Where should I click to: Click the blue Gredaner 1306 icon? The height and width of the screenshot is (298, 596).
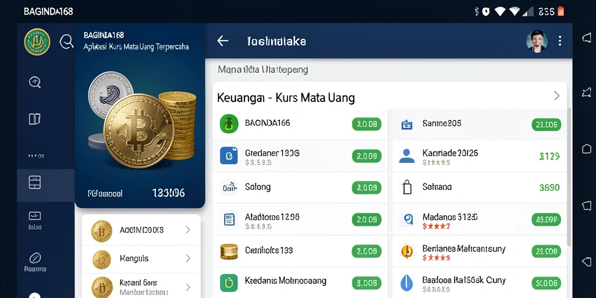(x=229, y=155)
